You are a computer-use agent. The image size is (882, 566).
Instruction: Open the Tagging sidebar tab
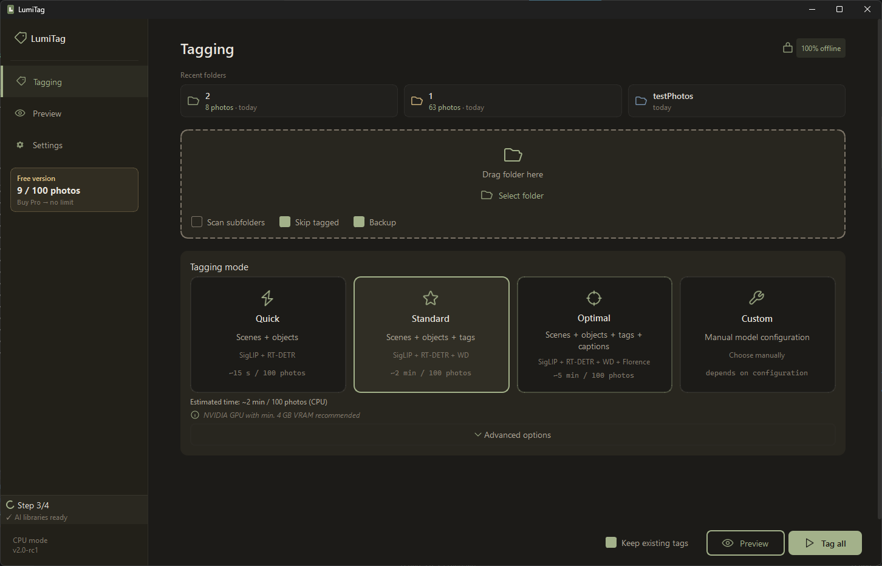tap(74, 81)
